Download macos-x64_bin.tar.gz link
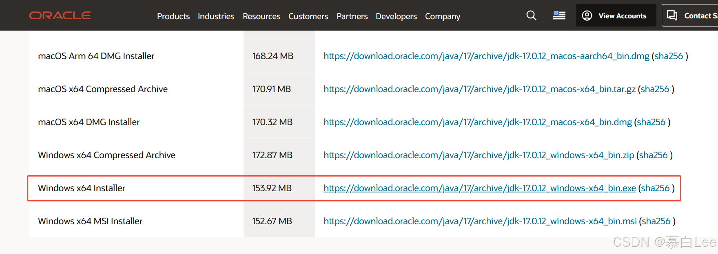 (479, 89)
